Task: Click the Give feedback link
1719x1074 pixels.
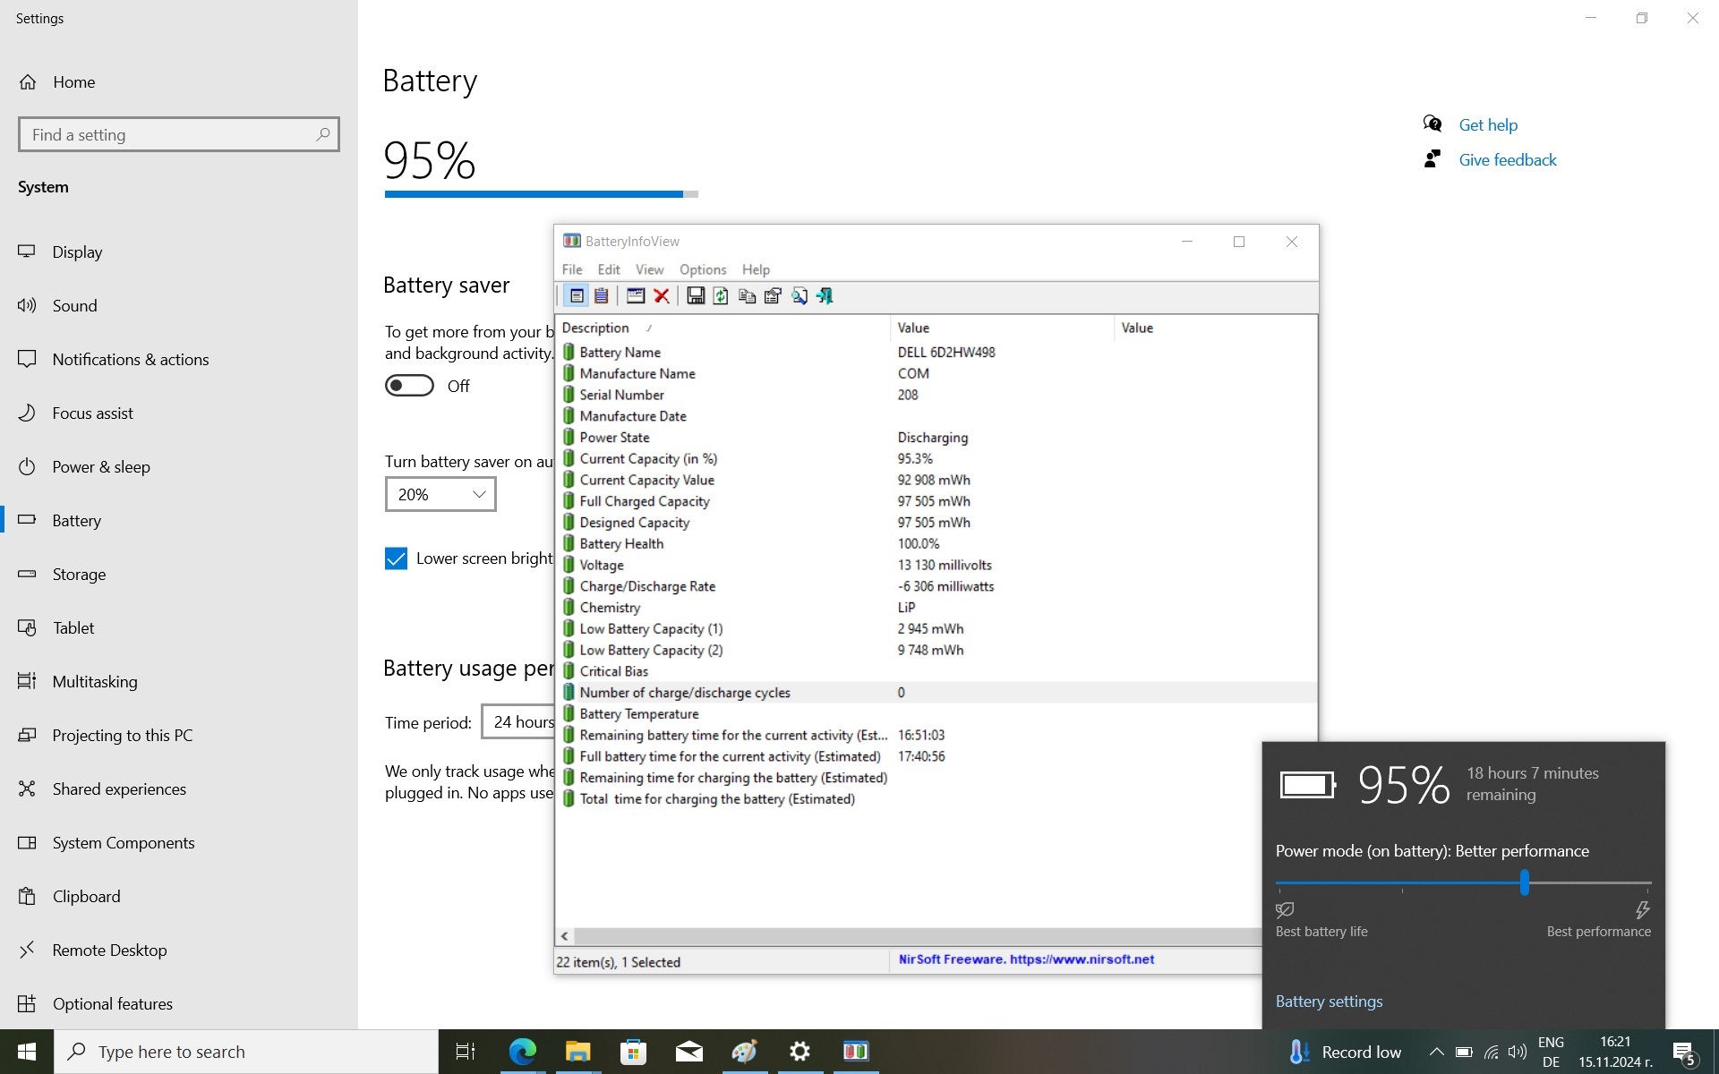Action: (x=1508, y=160)
